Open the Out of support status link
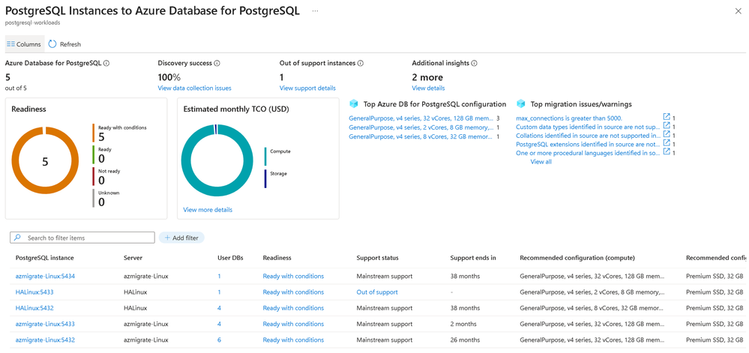Screen dimensions: 749x353 pos(377,292)
